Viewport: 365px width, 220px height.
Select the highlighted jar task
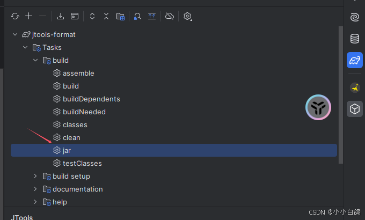point(174,150)
